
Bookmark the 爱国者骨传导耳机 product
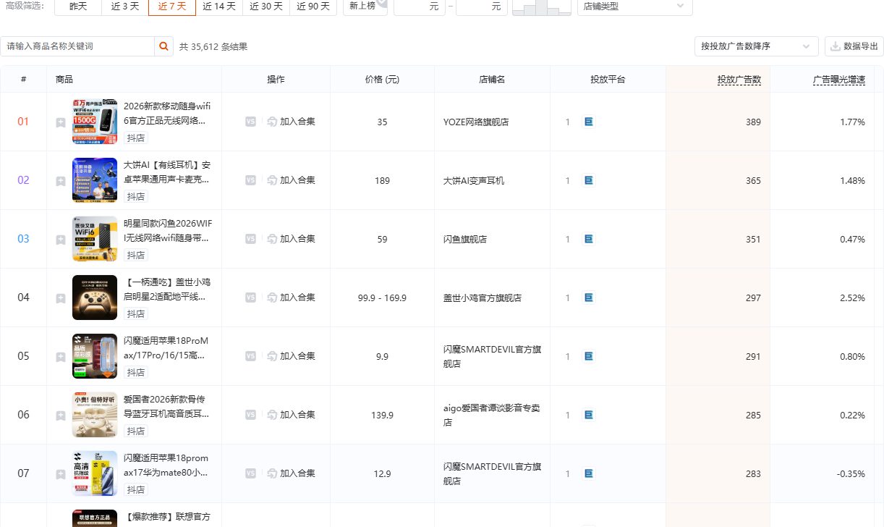pos(61,416)
